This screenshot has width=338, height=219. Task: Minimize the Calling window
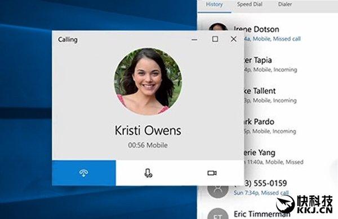click(x=194, y=39)
